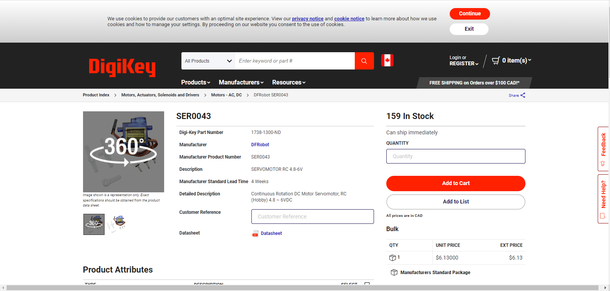This screenshot has width=610, height=291.
Task: Click the horizontal scrollbar track
Action: click(303, 288)
